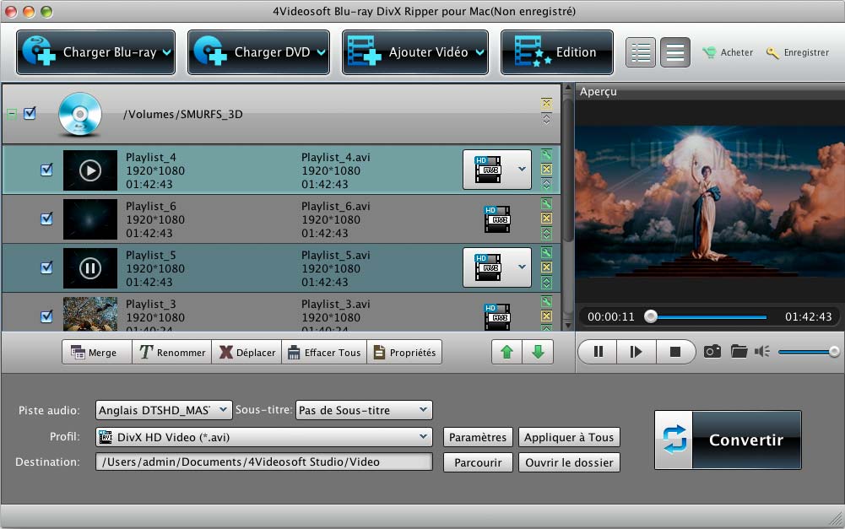Viewport: 845px width, 529px height.
Task: Open the snapshot folder icon
Action: click(x=739, y=351)
